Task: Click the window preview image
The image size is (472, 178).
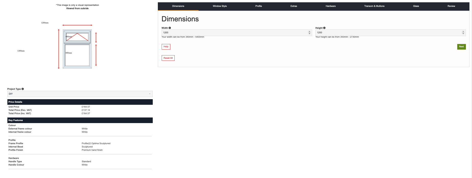Action: [x=77, y=49]
